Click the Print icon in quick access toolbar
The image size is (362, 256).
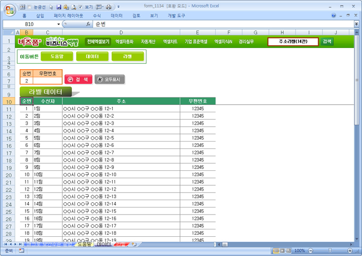pos(109,7)
